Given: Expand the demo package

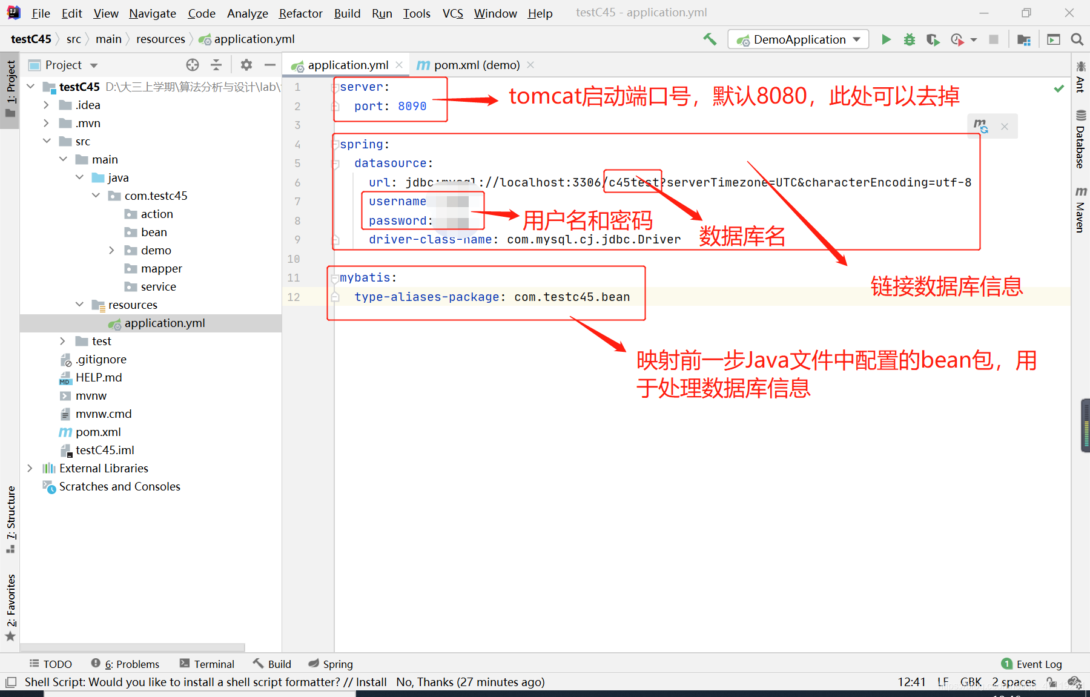Looking at the screenshot, I should pos(112,250).
